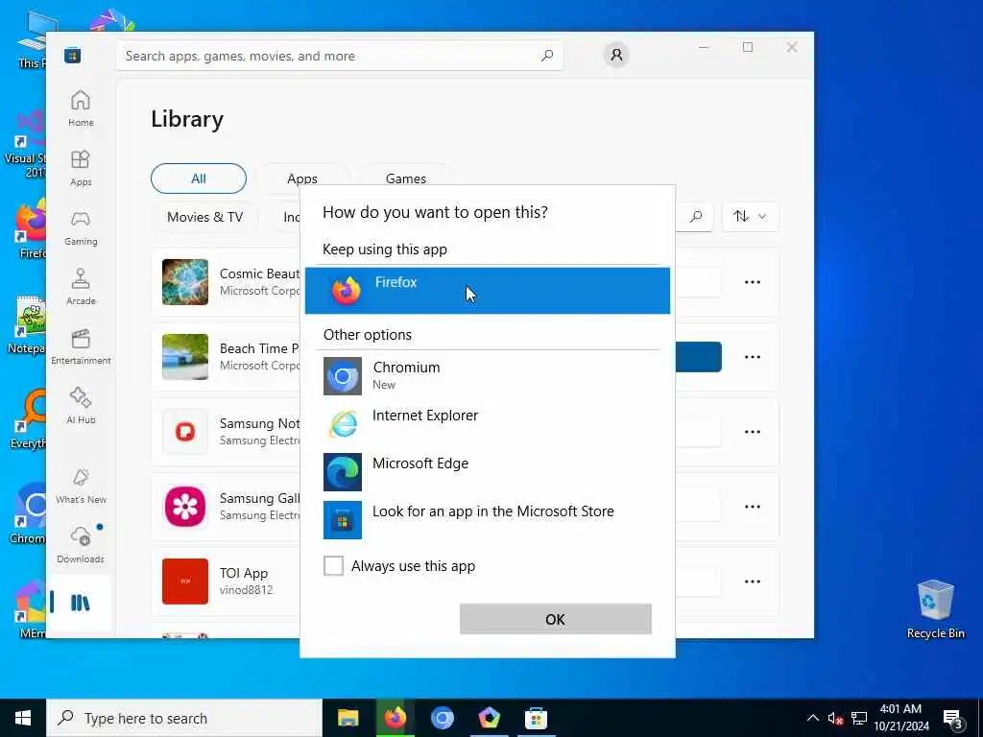Open more options for Samsung Gallery row
Viewport: 983px width, 737px height.
753,507
